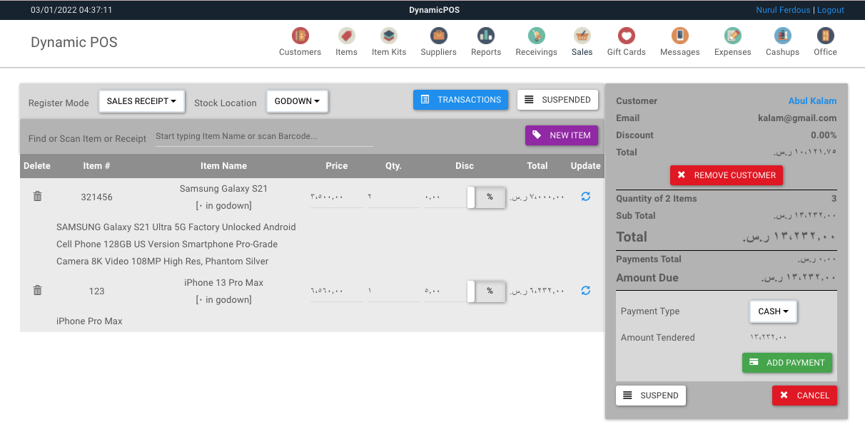Viewport: 865px width, 439px height.
Task: Open the Suspended sales list
Action: [x=557, y=100]
